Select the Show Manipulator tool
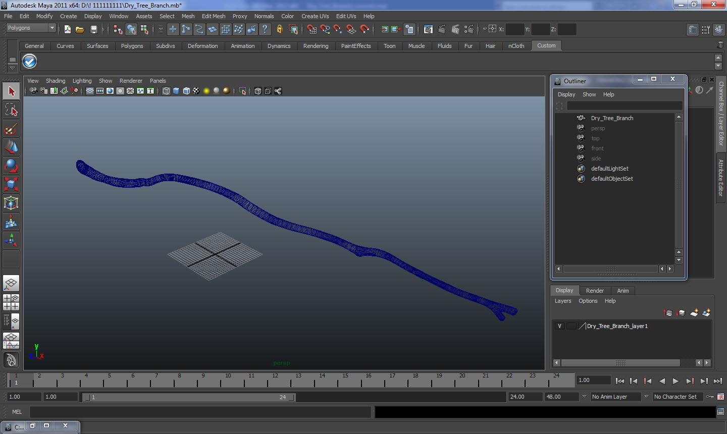This screenshot has height=434, width=727. (11, 240)
